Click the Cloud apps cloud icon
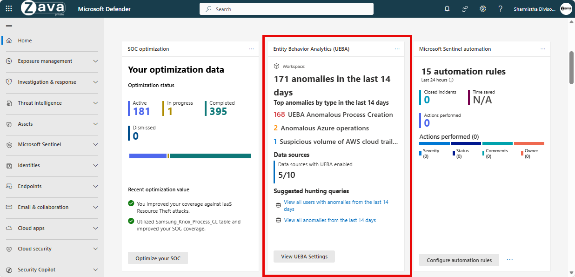 pos(9,228)
